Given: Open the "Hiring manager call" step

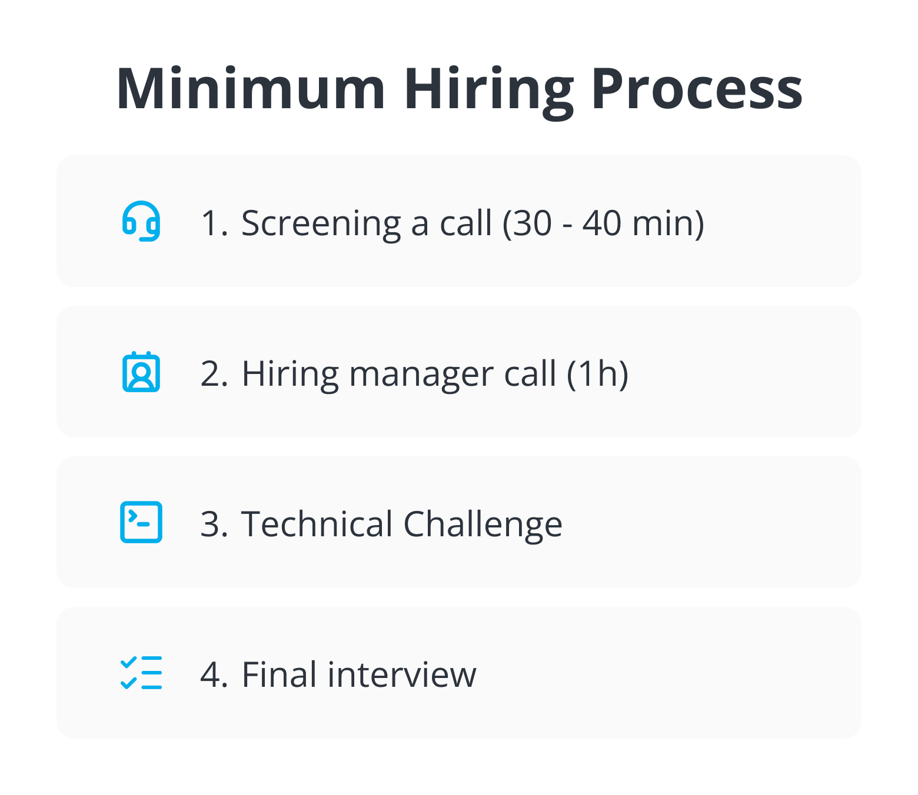Looking at the screenshot, I should [x=399, y=374].
